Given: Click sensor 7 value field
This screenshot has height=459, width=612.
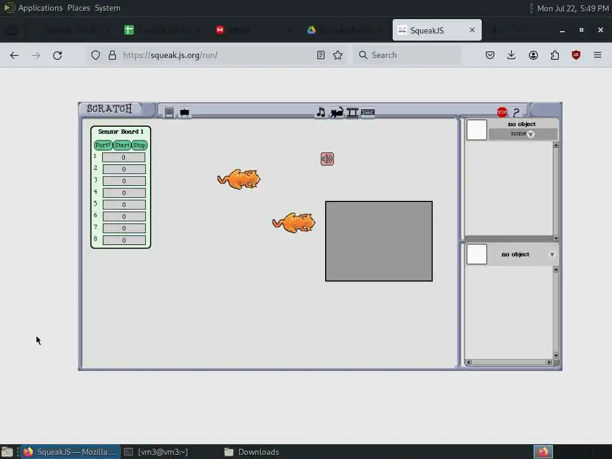Looking at the screenshot, I should tap(124, 228).
